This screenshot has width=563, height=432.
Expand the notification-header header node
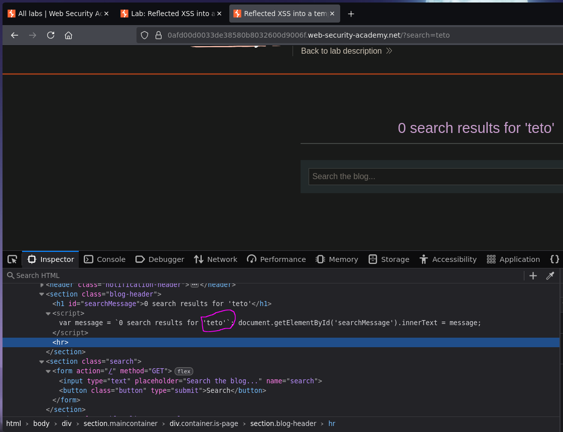pyautogui.click(x=42, y=285)
